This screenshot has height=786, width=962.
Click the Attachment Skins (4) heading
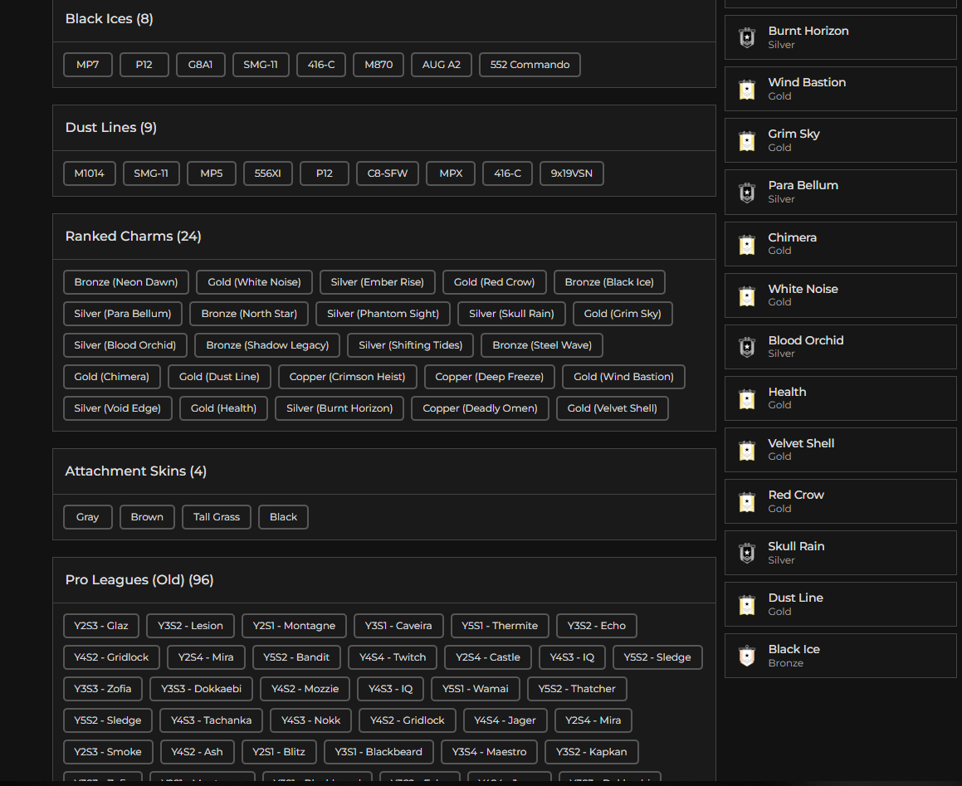coord(135,471)
